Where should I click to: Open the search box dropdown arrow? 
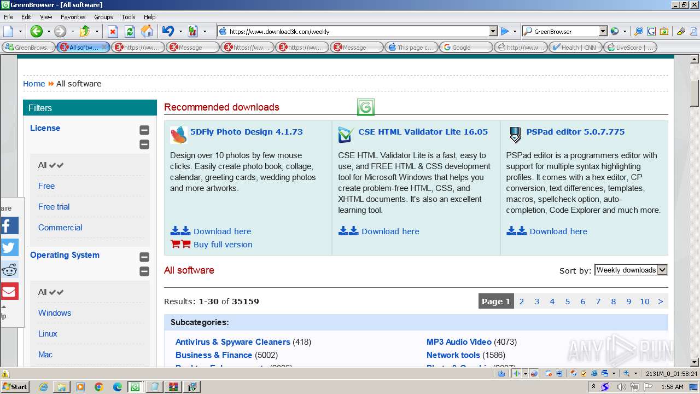point(603,31)
